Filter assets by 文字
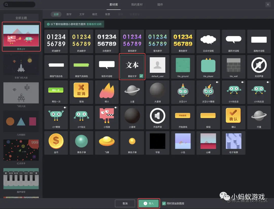 (82, 14)
